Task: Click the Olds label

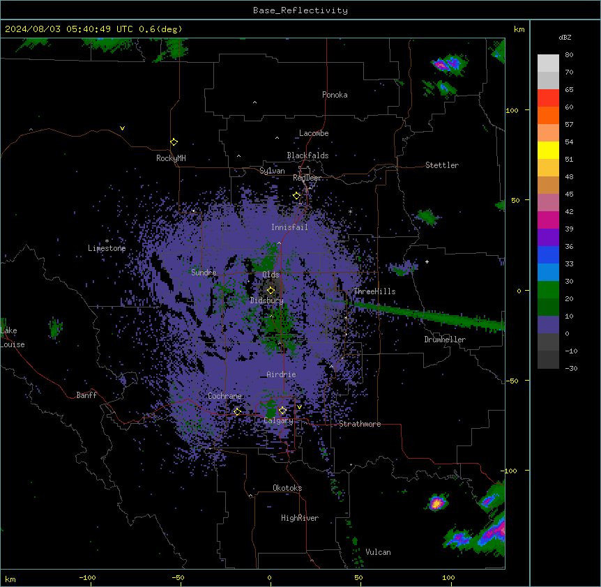Action: [271, 275]
